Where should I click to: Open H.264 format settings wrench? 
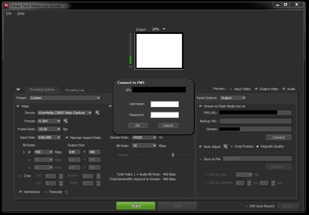[65, 121]
